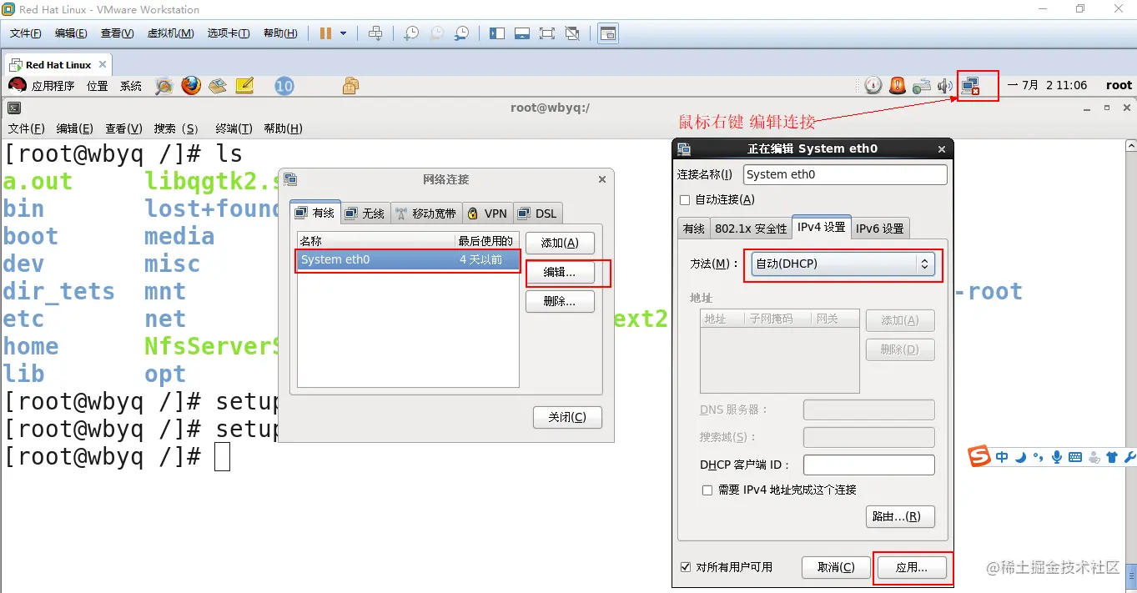Open the root user menu in panel
1137x593 pixels.
(x=1119, y=85)
